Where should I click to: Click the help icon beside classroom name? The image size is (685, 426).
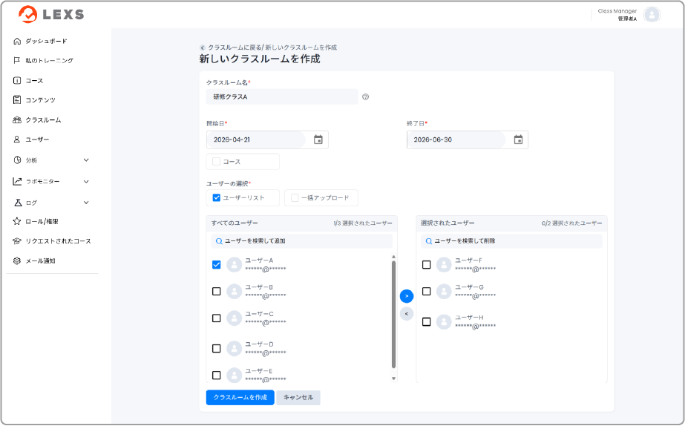(x=366, y=97)
